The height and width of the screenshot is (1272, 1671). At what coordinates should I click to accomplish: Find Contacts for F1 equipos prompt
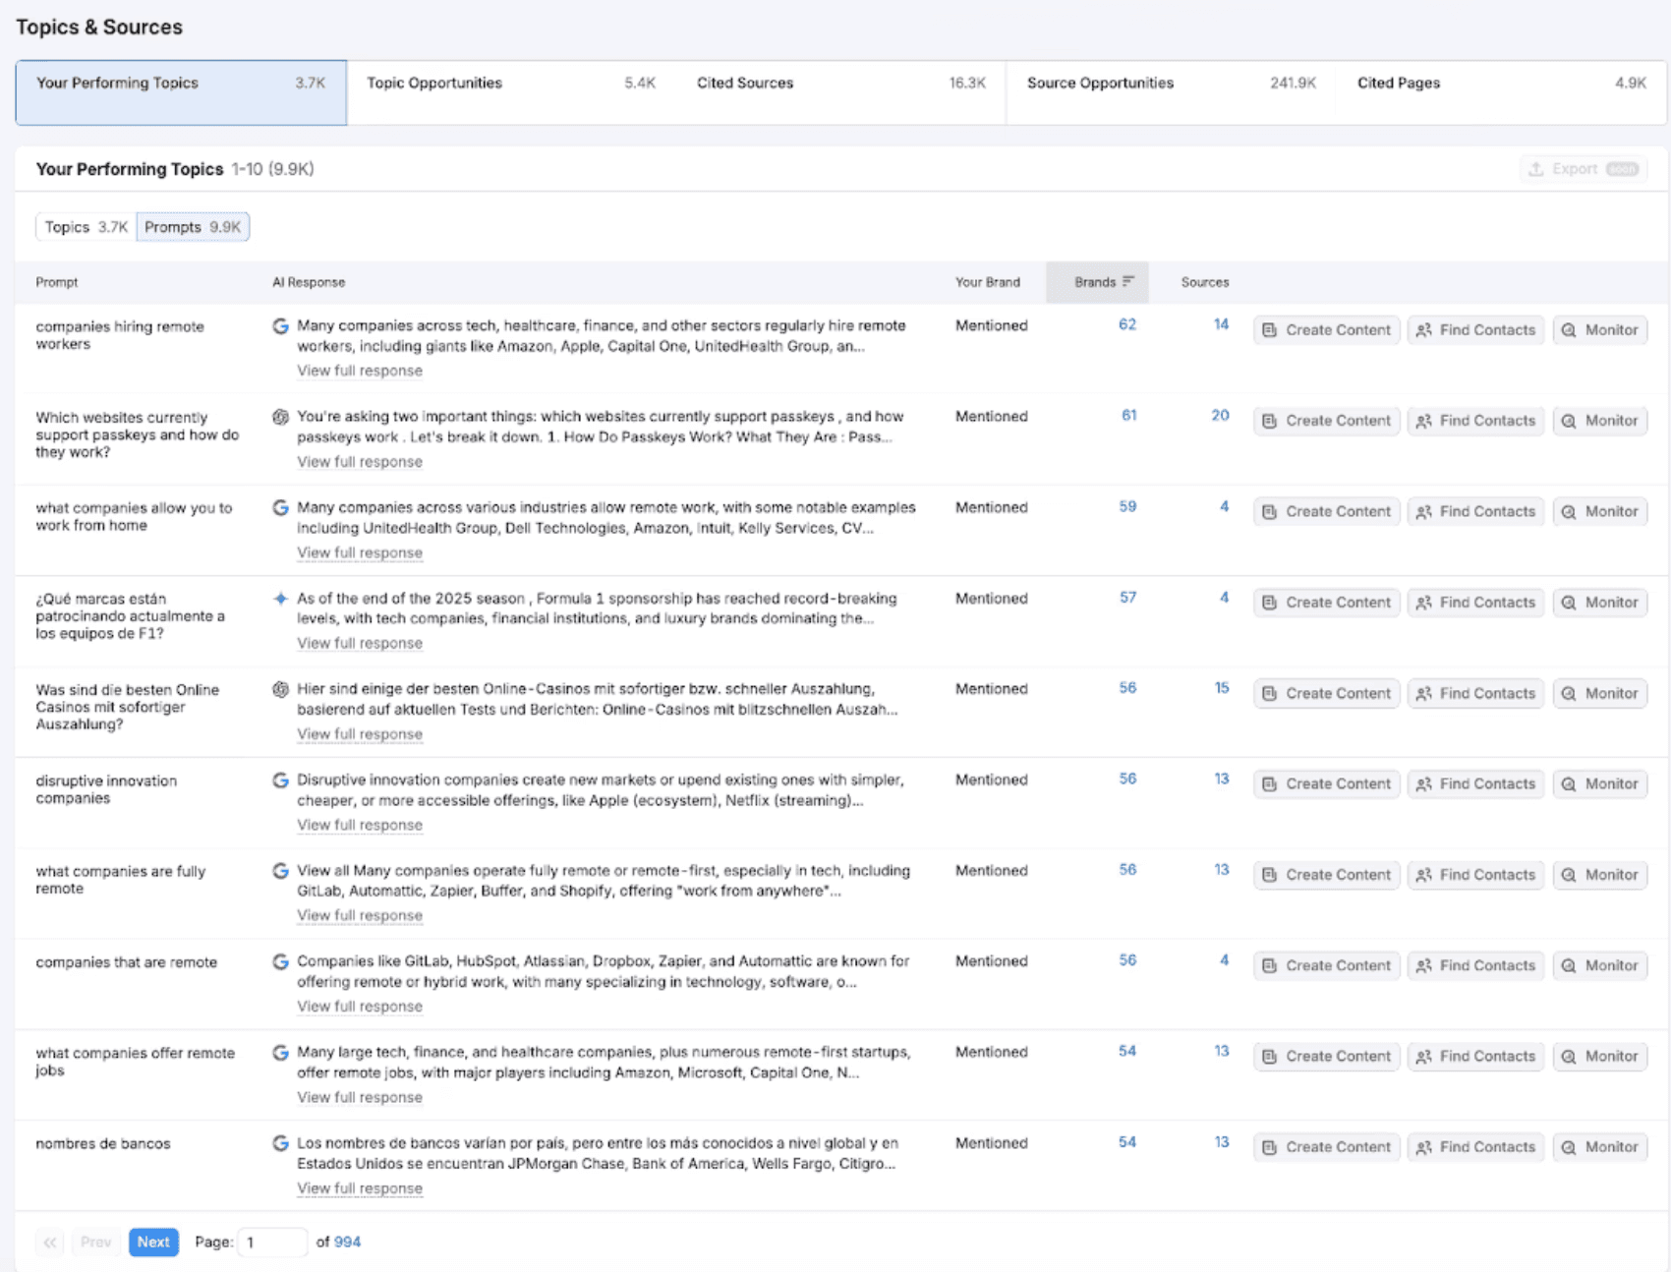(1476, 603)
